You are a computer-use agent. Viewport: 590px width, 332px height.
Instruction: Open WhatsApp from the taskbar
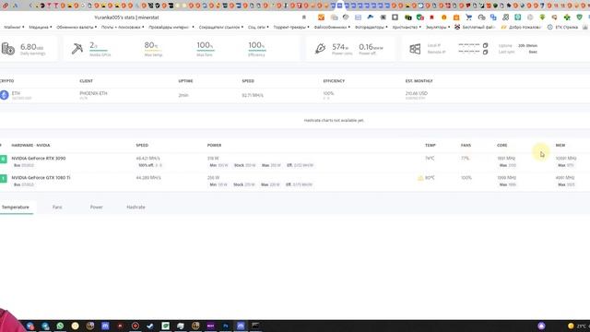pos(60,326)
